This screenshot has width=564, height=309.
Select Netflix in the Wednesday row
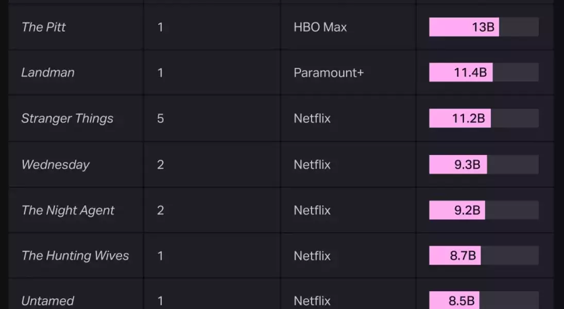pyautogui.click(x=312, y=165)
